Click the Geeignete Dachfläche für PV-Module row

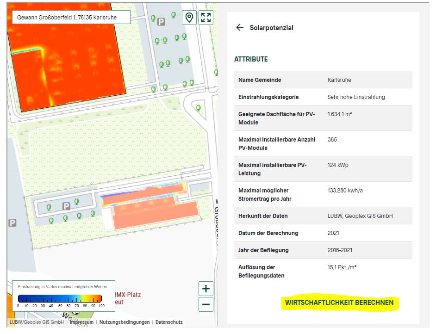point(323,118)
